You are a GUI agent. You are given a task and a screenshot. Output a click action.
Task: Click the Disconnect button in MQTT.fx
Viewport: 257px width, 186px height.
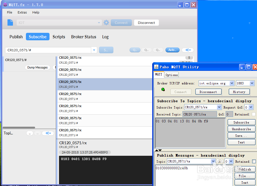tap(146, 22)
